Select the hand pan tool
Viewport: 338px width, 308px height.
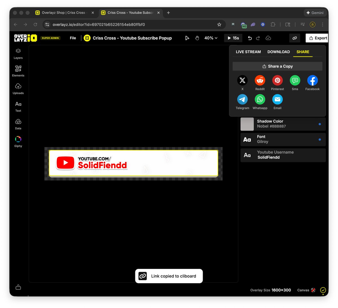[197, 38]
